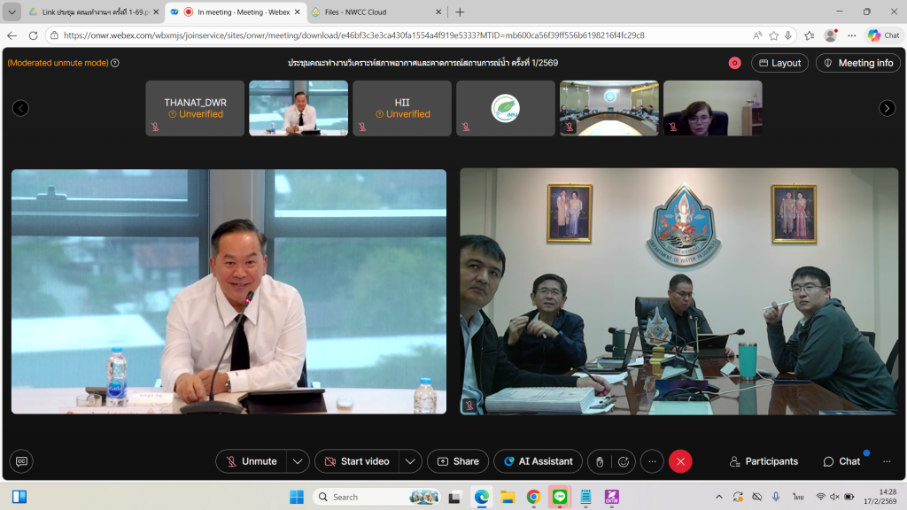Leave meeting with the red X button
The width and height of the screenshot is (907, 510).
pos(680,461)
